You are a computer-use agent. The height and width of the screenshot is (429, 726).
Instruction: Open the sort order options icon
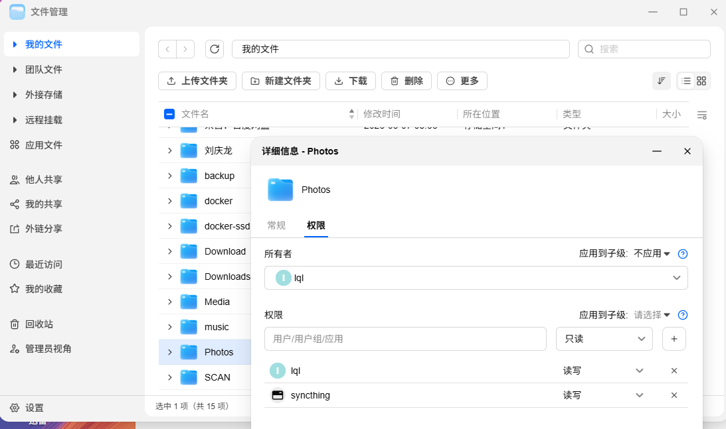tap(661, 81)
